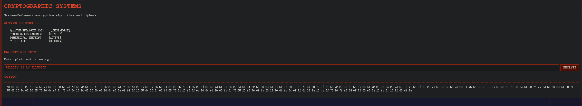Click the first line of hex output

click(290, 87)
